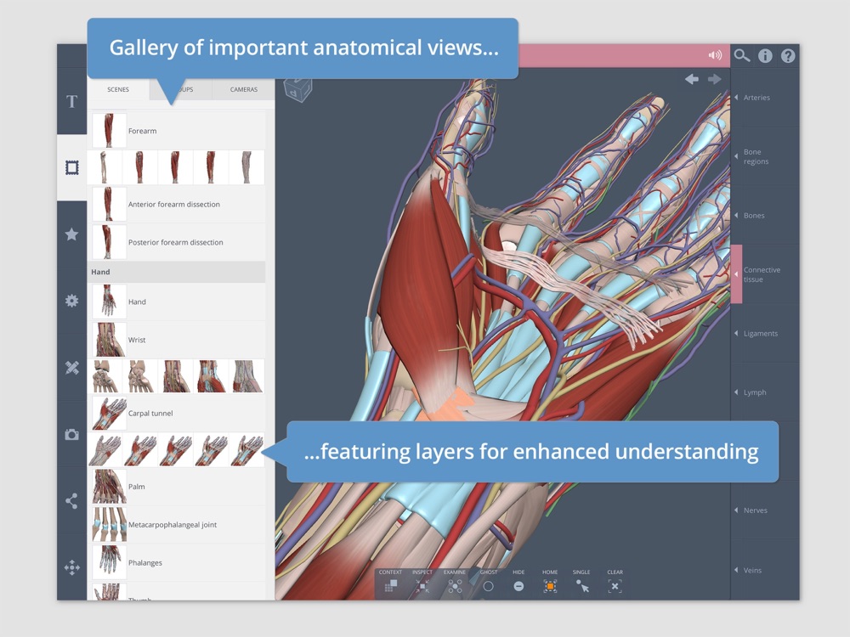Image resolution: width=850 pixels, height=637 pixels.
Task: Open the camera snapshot icon
Action: (71, 434)
